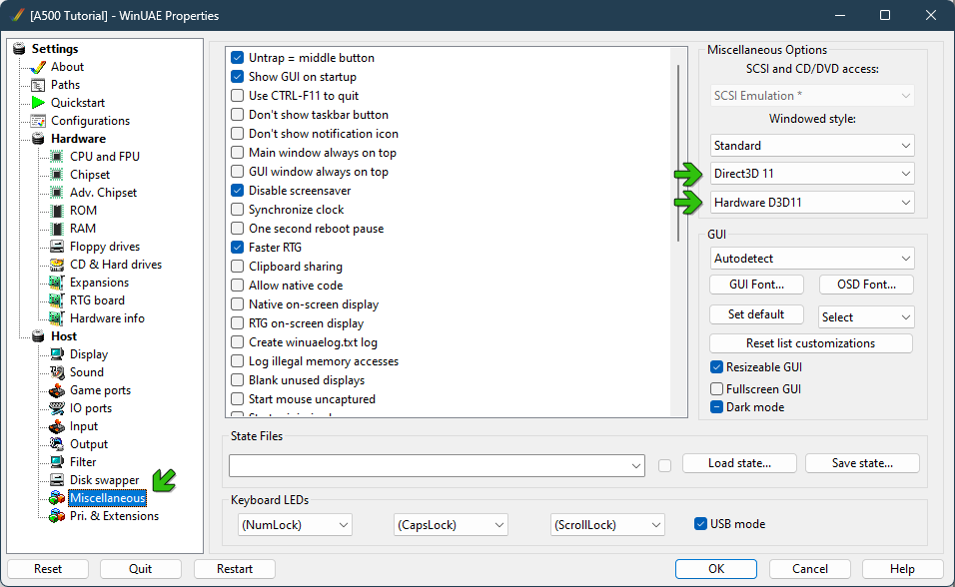Open the Quickstart settings page

tap(78, 103)
